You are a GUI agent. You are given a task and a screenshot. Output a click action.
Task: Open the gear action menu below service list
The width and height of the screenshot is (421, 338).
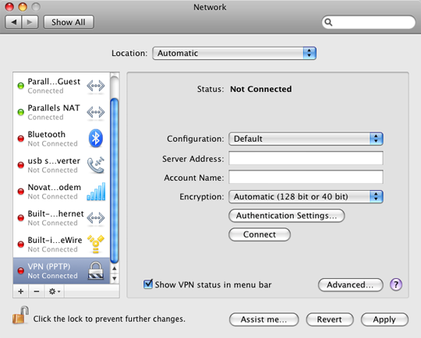pos(55,291)
